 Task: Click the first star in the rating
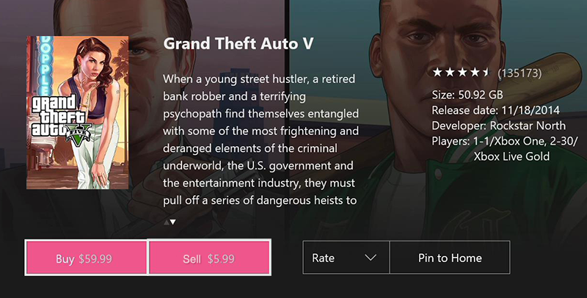[437, 73]
